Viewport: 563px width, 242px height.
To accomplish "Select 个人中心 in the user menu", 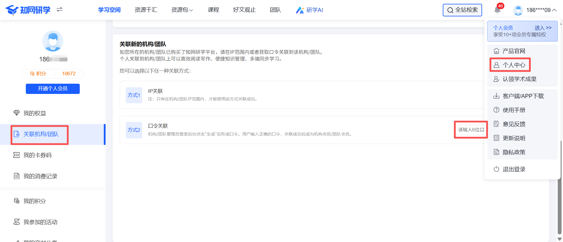I will (514, 65).
